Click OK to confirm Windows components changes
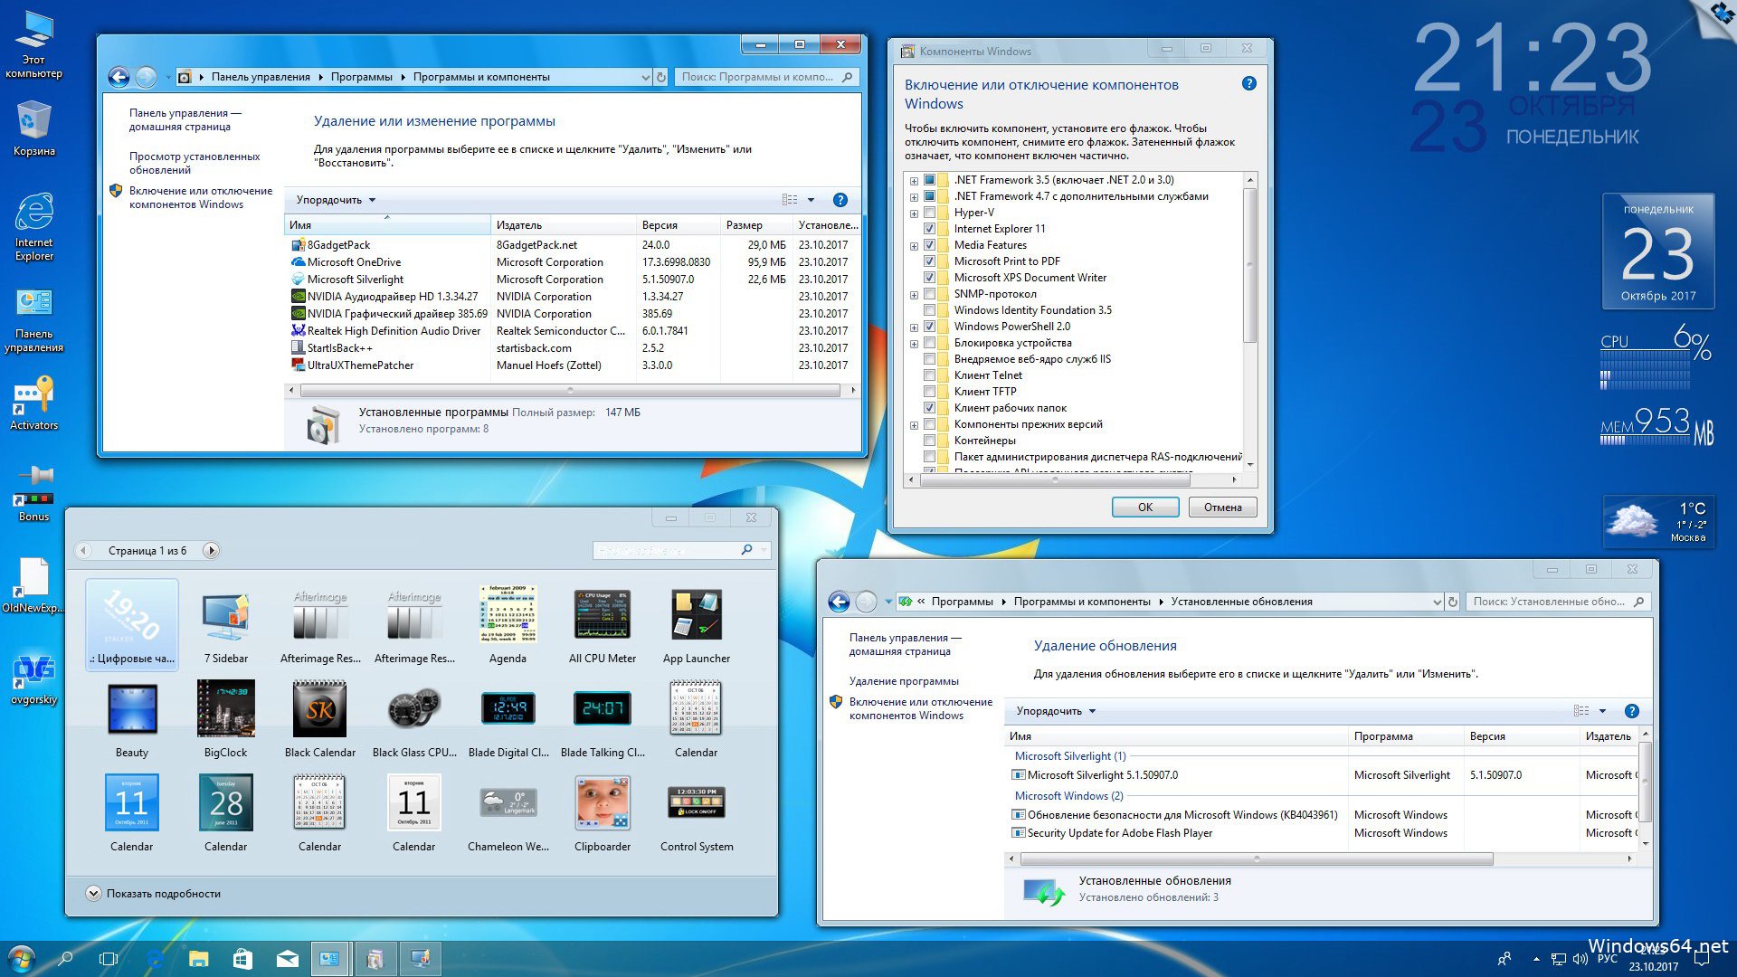This screenshot has width=1737, height=977. 1143,507
